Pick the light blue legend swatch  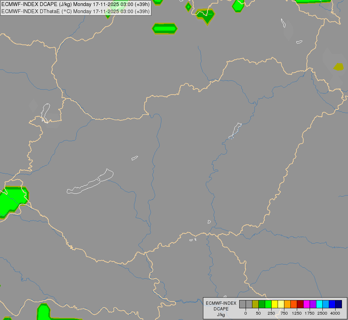click(x=326, y=304)
